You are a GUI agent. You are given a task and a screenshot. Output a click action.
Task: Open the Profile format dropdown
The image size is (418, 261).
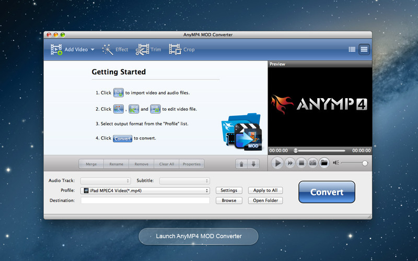coord(145,191)
